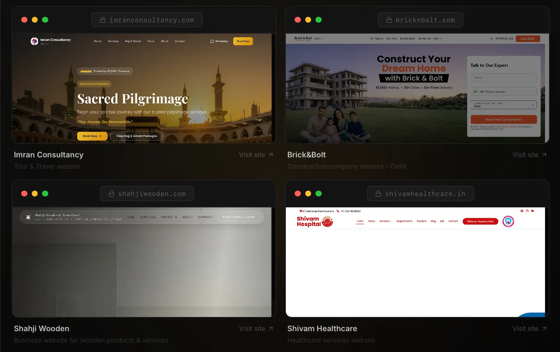The width and height of the screenshot is (560, 352).
Task: Open the plot location city dropdown showing Delhi
Action: [x=504, y=104]
